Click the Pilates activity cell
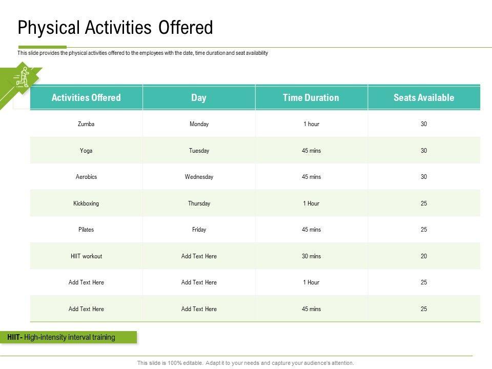Viewport: 492px width, 369px height. (86, 230)
